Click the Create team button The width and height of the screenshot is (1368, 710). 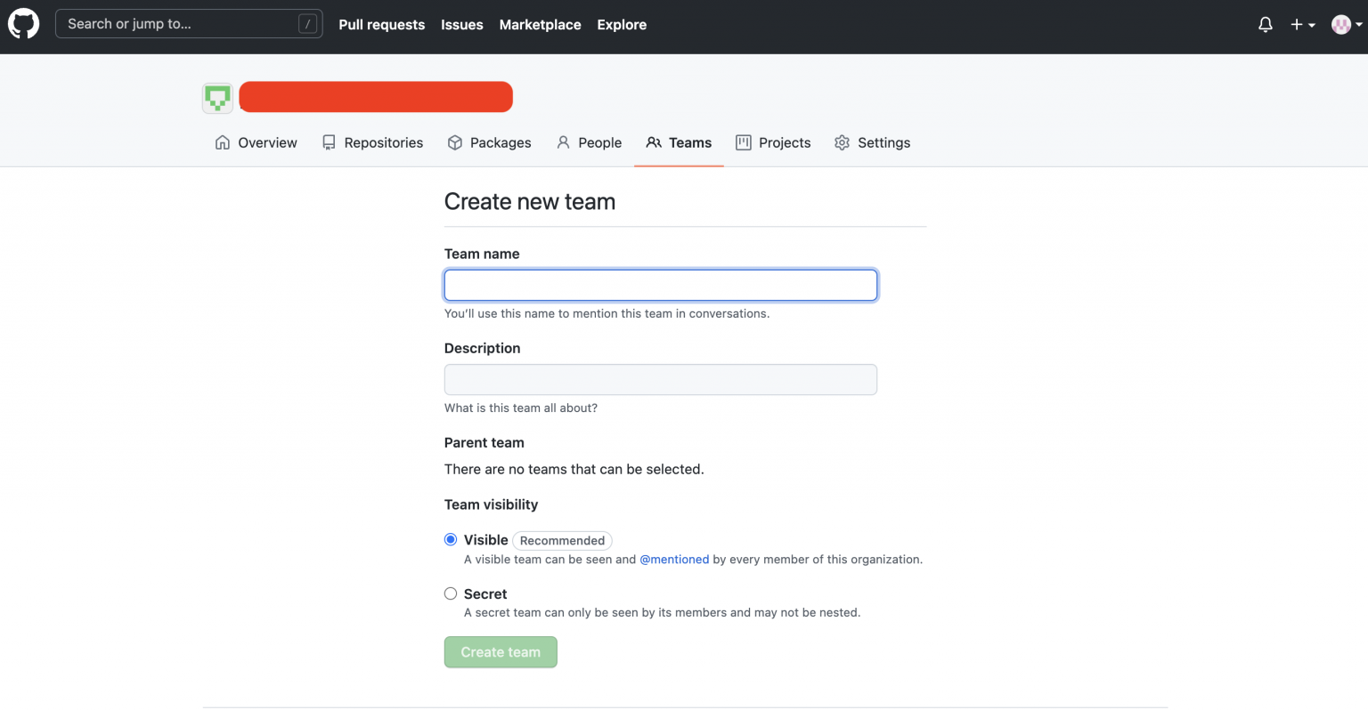pos(500,651)
